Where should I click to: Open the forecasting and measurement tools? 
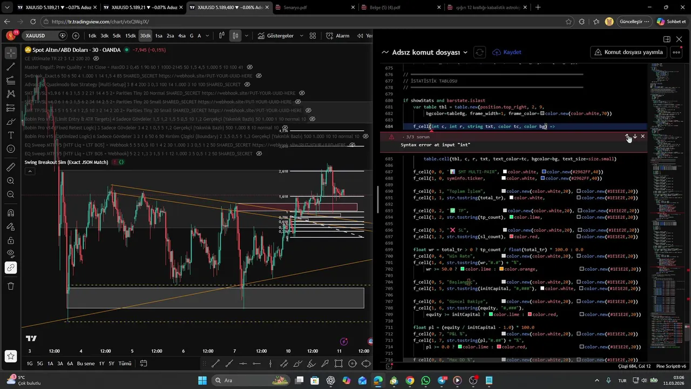pyautogui.click(x=11, y=108)
